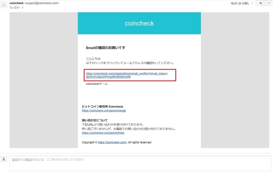Click sender avatar icon beside coincheck
The image size is (273, 173).
point(4,5)
